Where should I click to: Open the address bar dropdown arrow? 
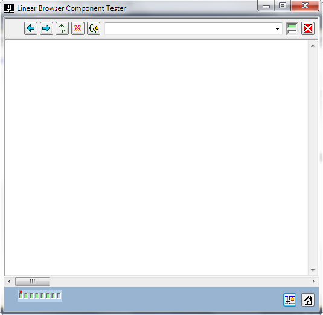click(x=277, y=28)
